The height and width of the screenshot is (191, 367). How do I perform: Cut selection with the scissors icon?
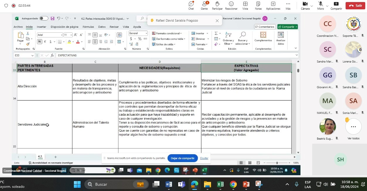(x=28, y=34)
